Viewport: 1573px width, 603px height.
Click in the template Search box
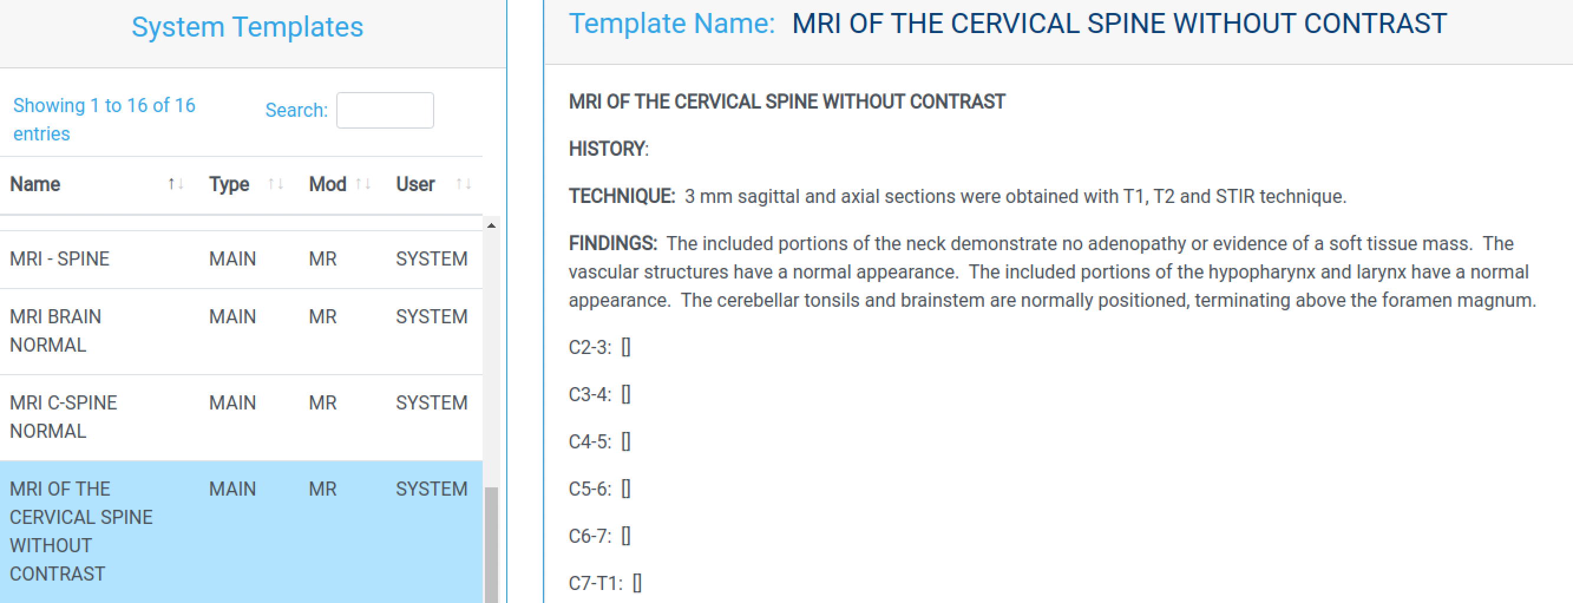(x=385, y=110)
